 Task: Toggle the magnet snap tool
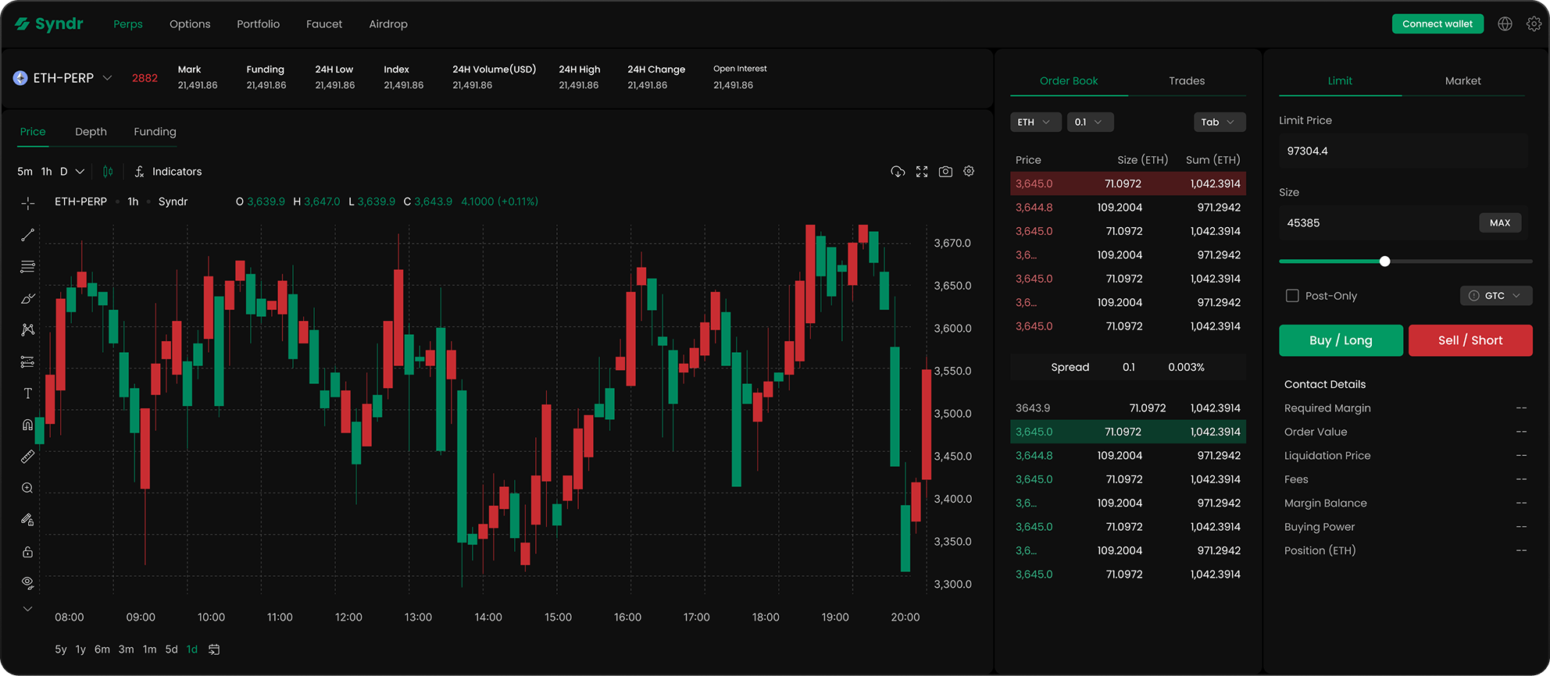(27, 425)
